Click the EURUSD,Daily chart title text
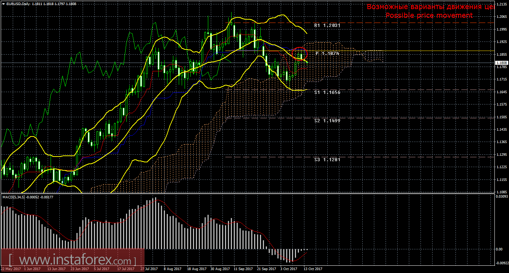 [x=17, y=3]
